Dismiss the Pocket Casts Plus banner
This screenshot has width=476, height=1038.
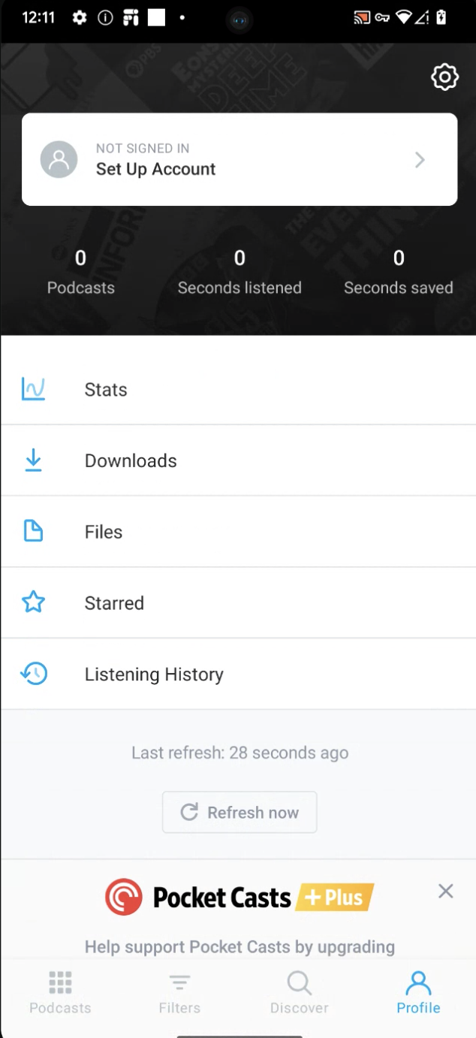click(445, 891)
